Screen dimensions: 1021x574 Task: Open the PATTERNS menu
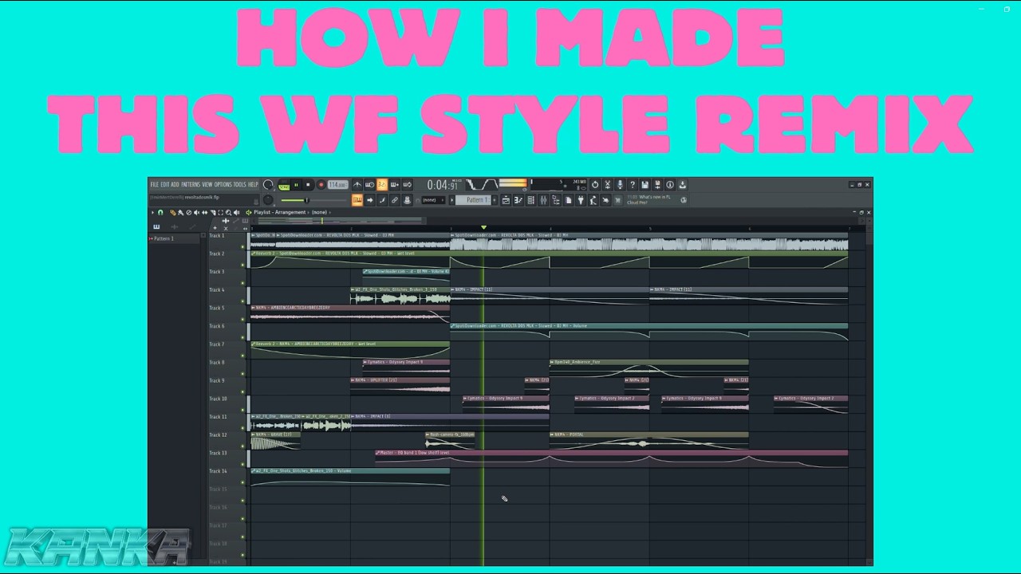(191, 185)
